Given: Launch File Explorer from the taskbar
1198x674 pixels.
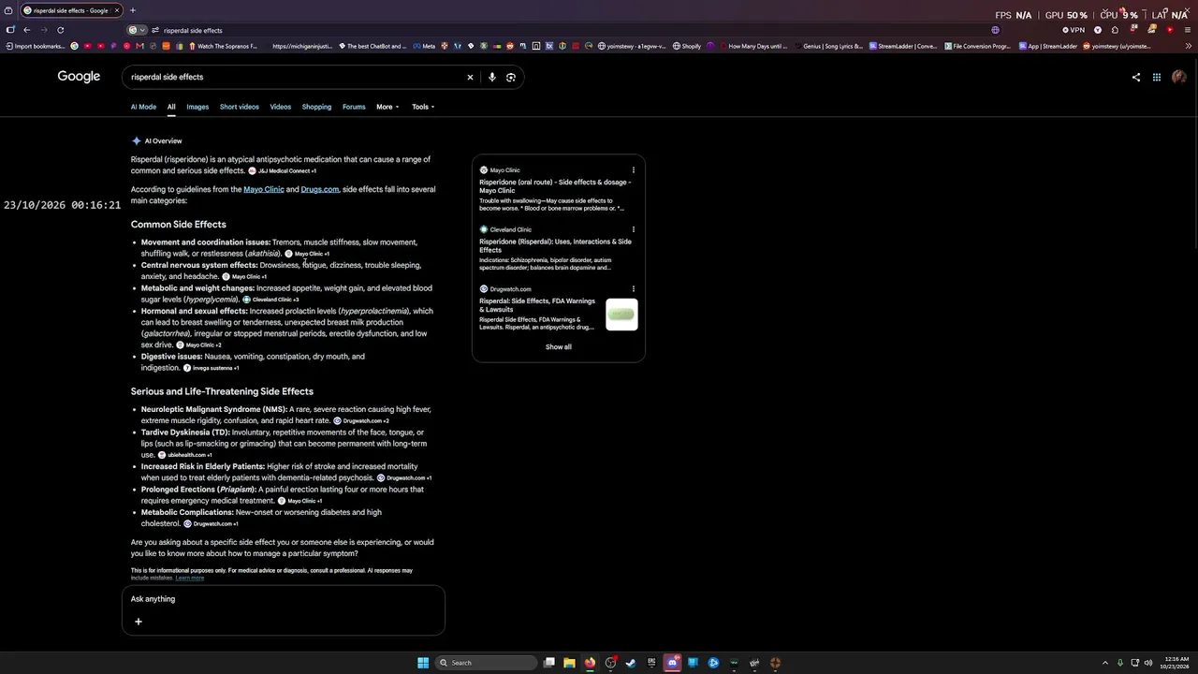Looking at the screenshot, I should pos(569,663).
